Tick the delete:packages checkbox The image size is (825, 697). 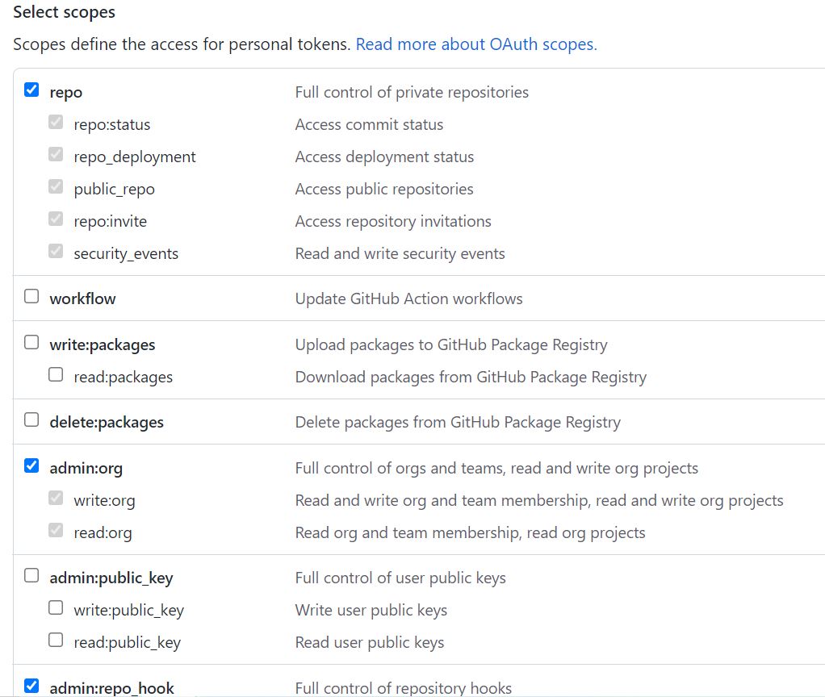pyautogui.click(x=31, y=419)
